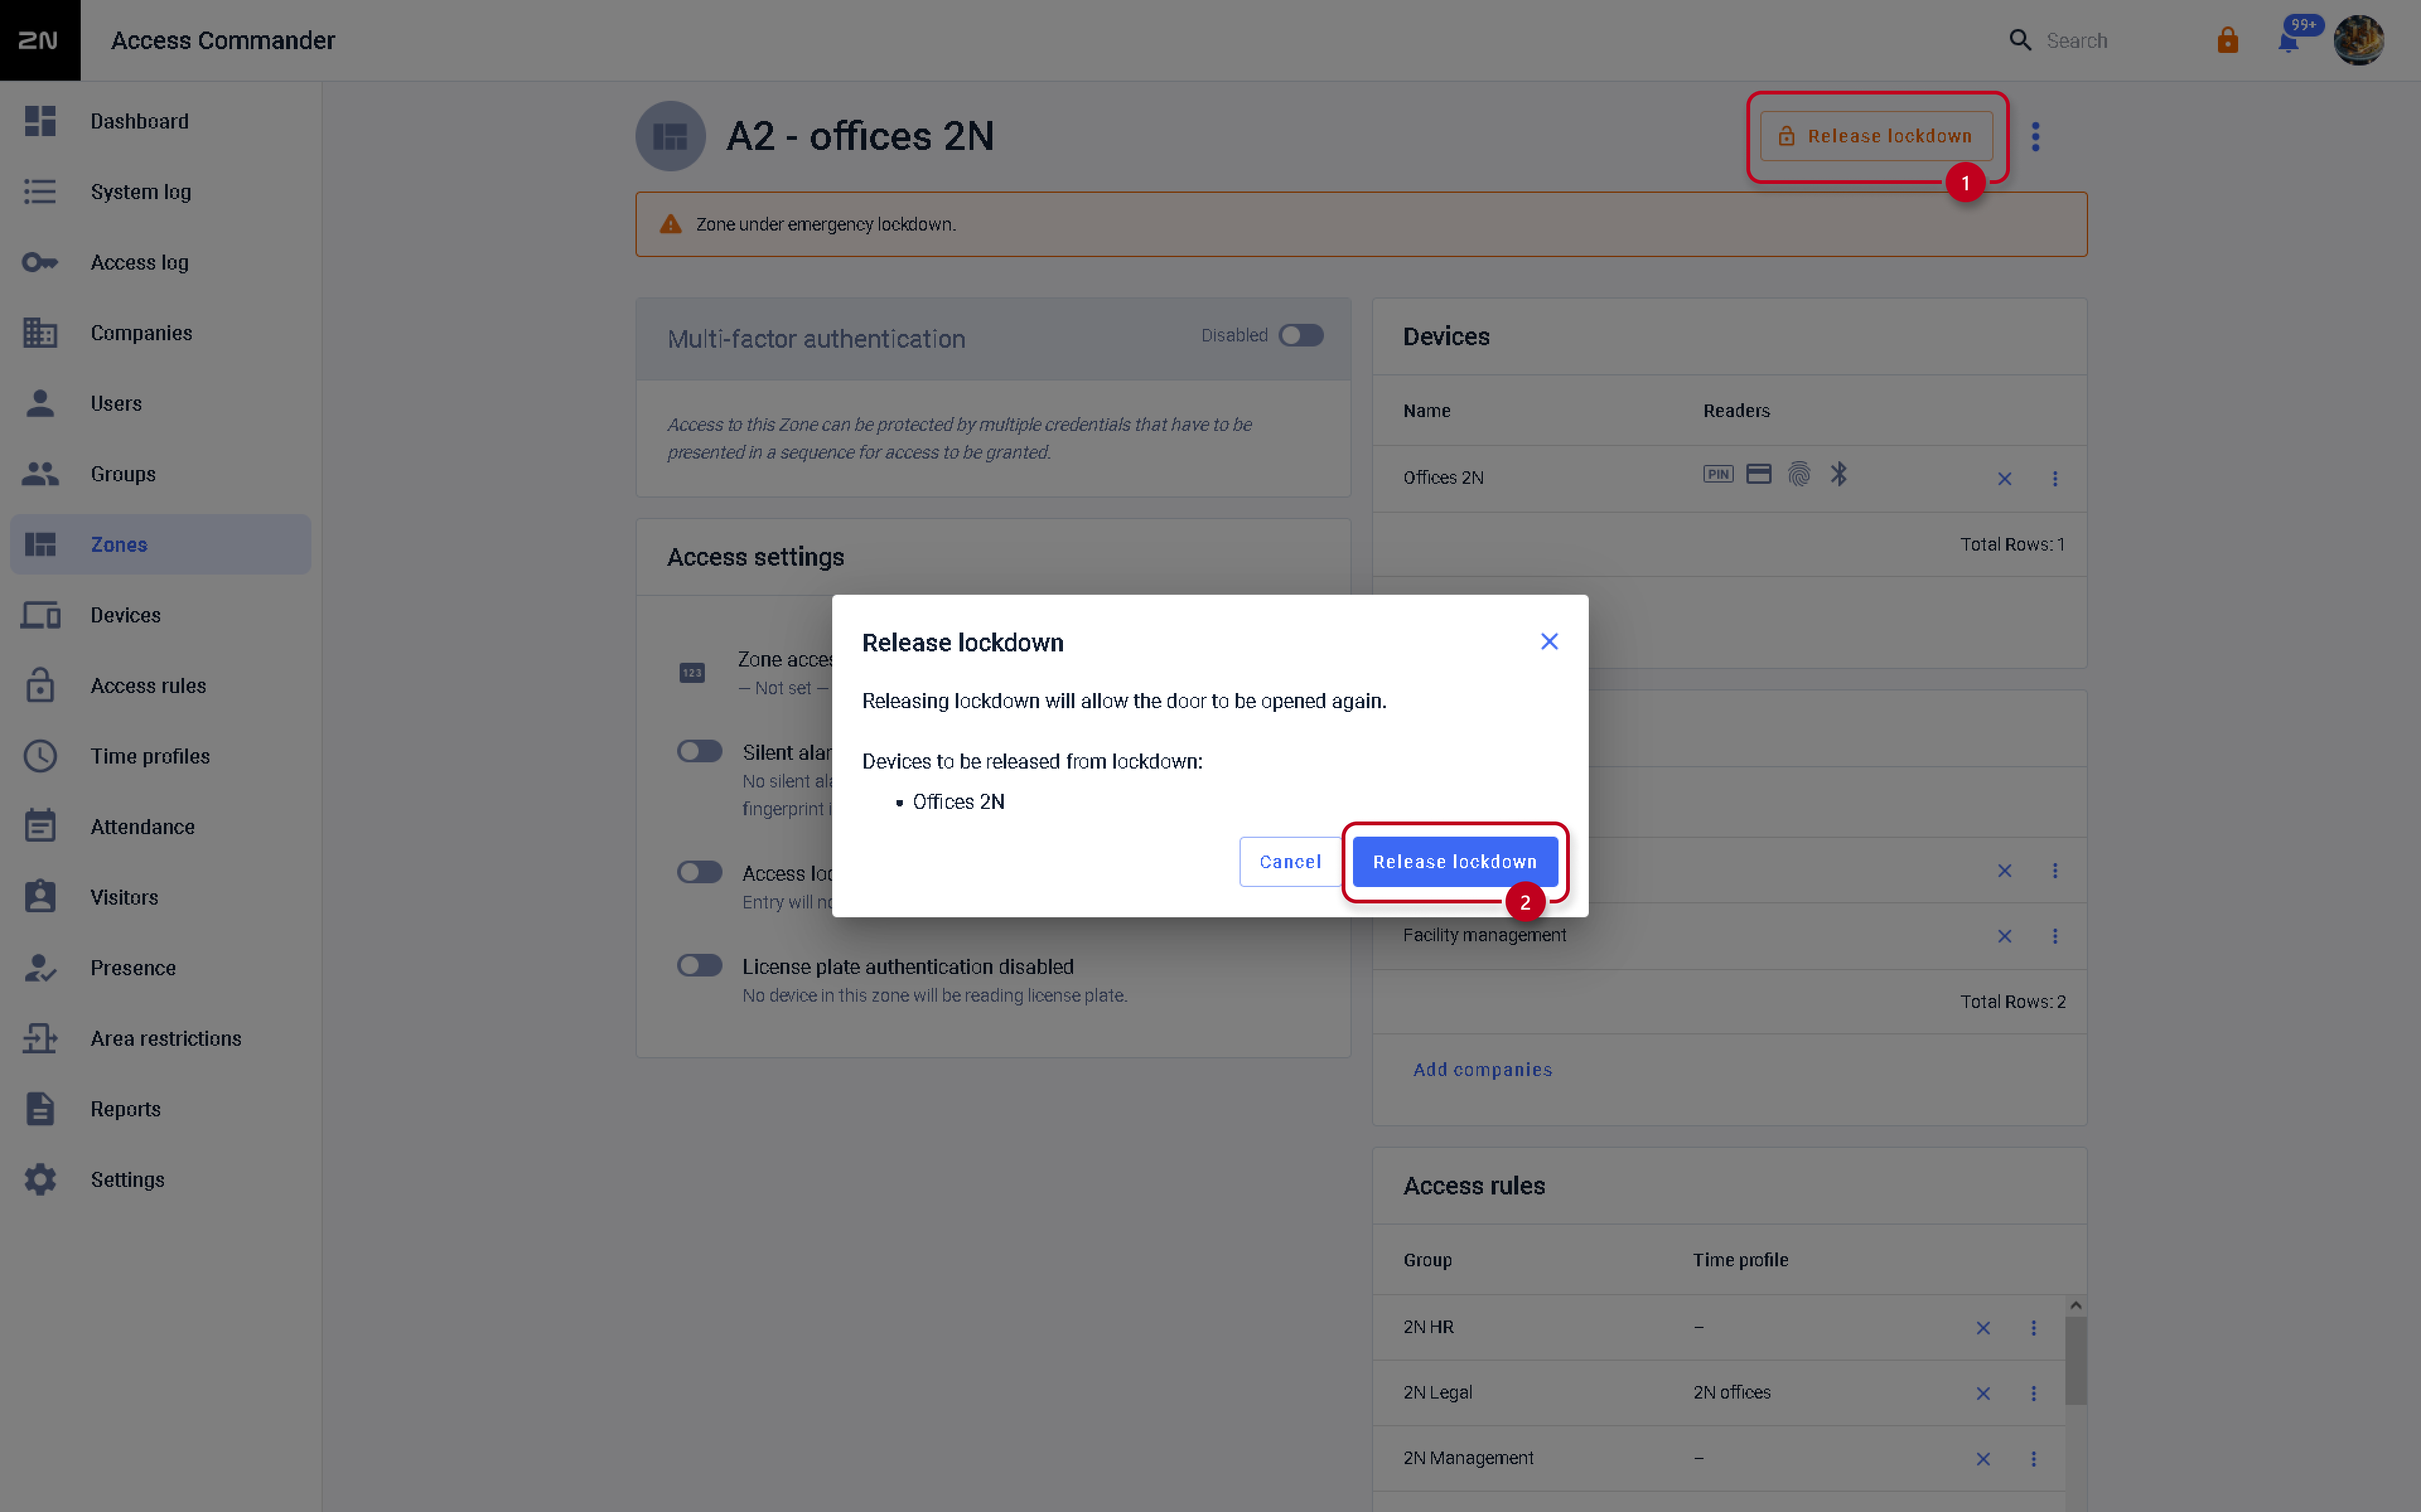
Task: Click the Zones sidebar icon
Action: click(40, 544)
